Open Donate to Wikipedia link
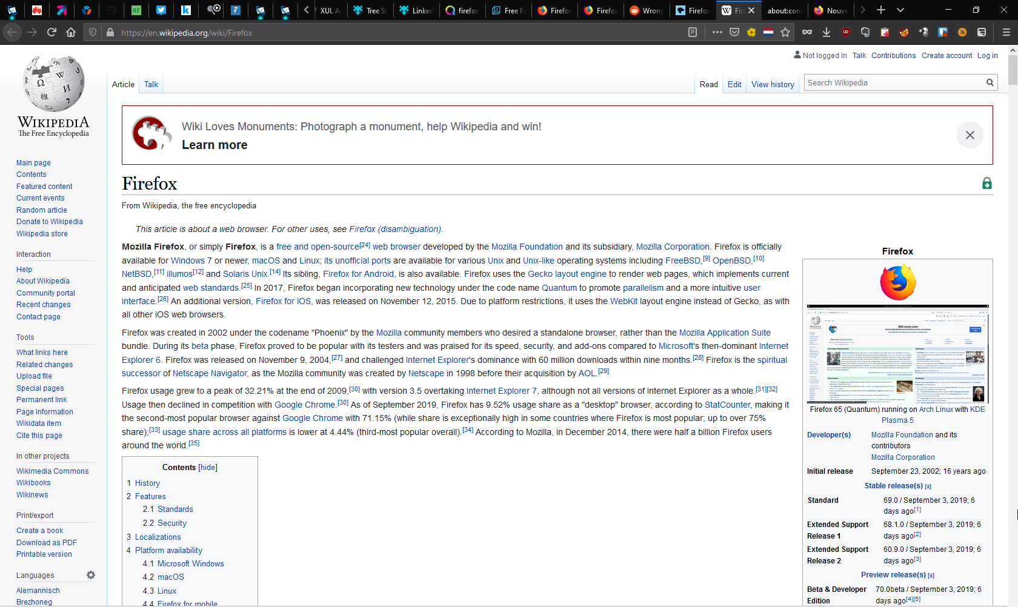The image size is (1018, 607). (50, 222)
